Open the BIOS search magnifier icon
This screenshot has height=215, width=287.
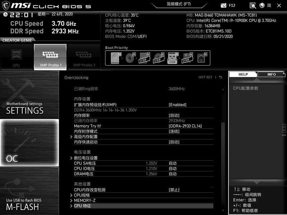pyautogui.click(x=253, y=5)
